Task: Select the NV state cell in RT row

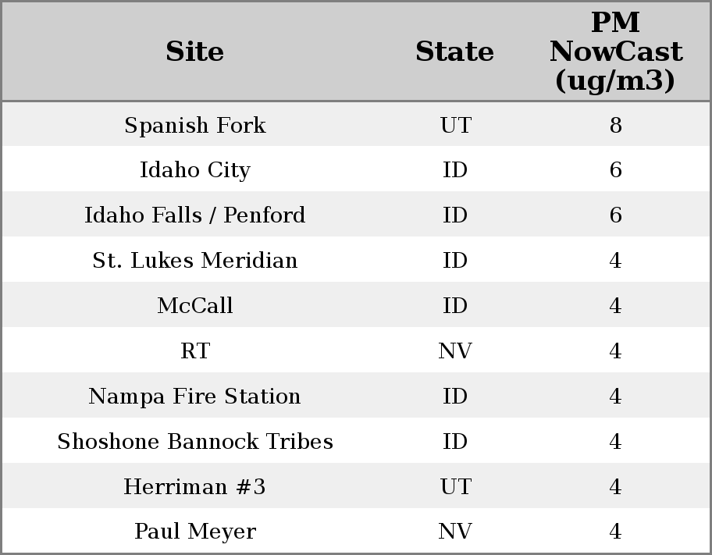Action: click(x=455, y=351)
